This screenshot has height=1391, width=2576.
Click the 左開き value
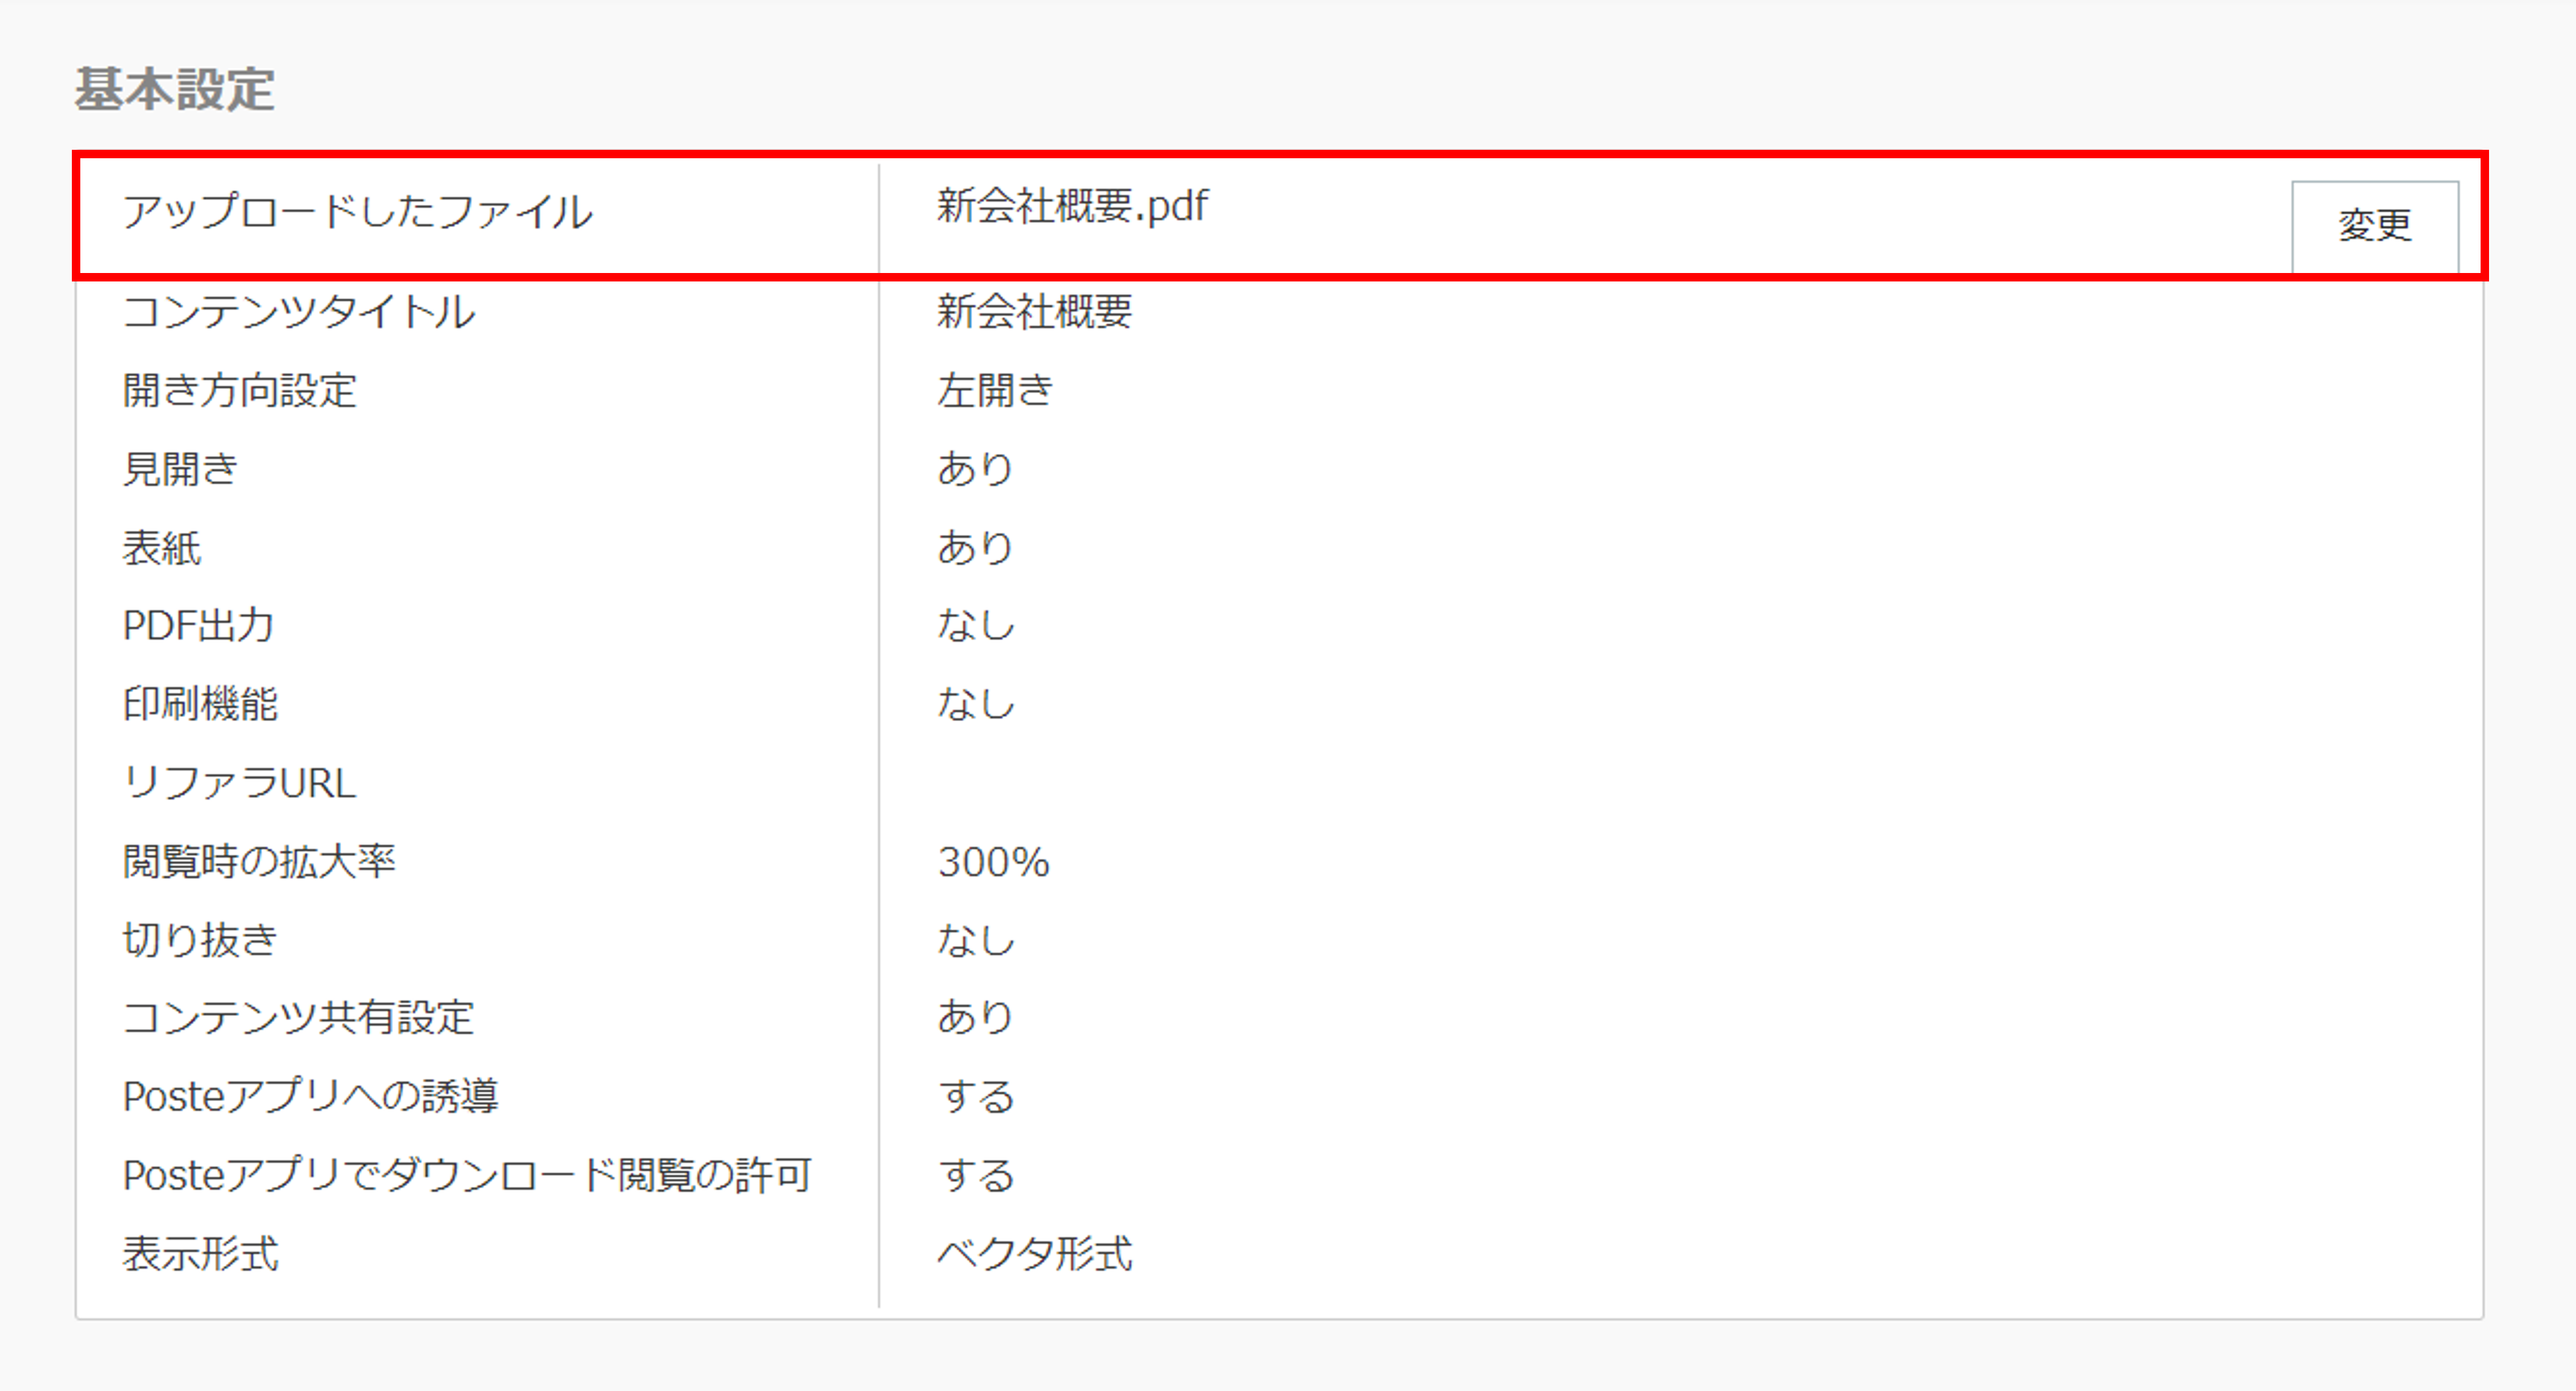995,391
